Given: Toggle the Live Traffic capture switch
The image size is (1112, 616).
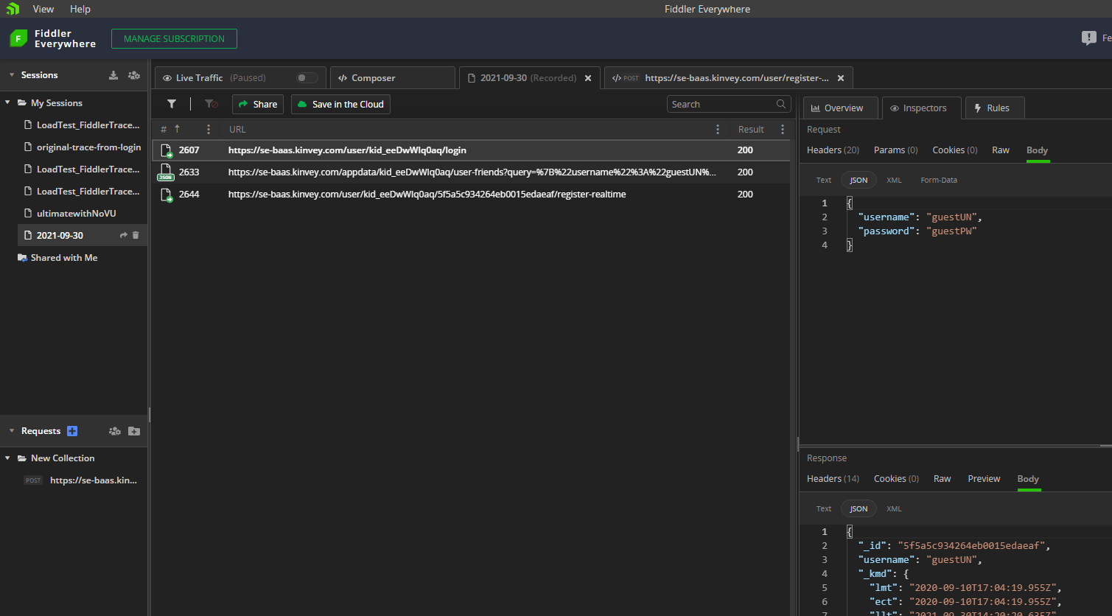Looking at the screenshot, I should click(x=307, y=78).
